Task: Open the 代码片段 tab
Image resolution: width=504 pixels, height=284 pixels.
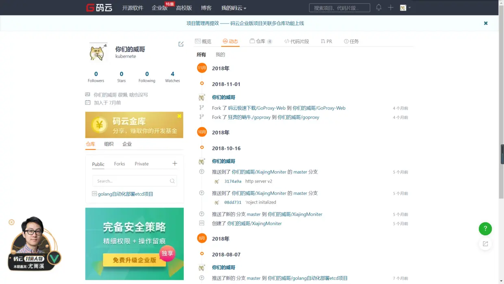Action: click(297, 42)
